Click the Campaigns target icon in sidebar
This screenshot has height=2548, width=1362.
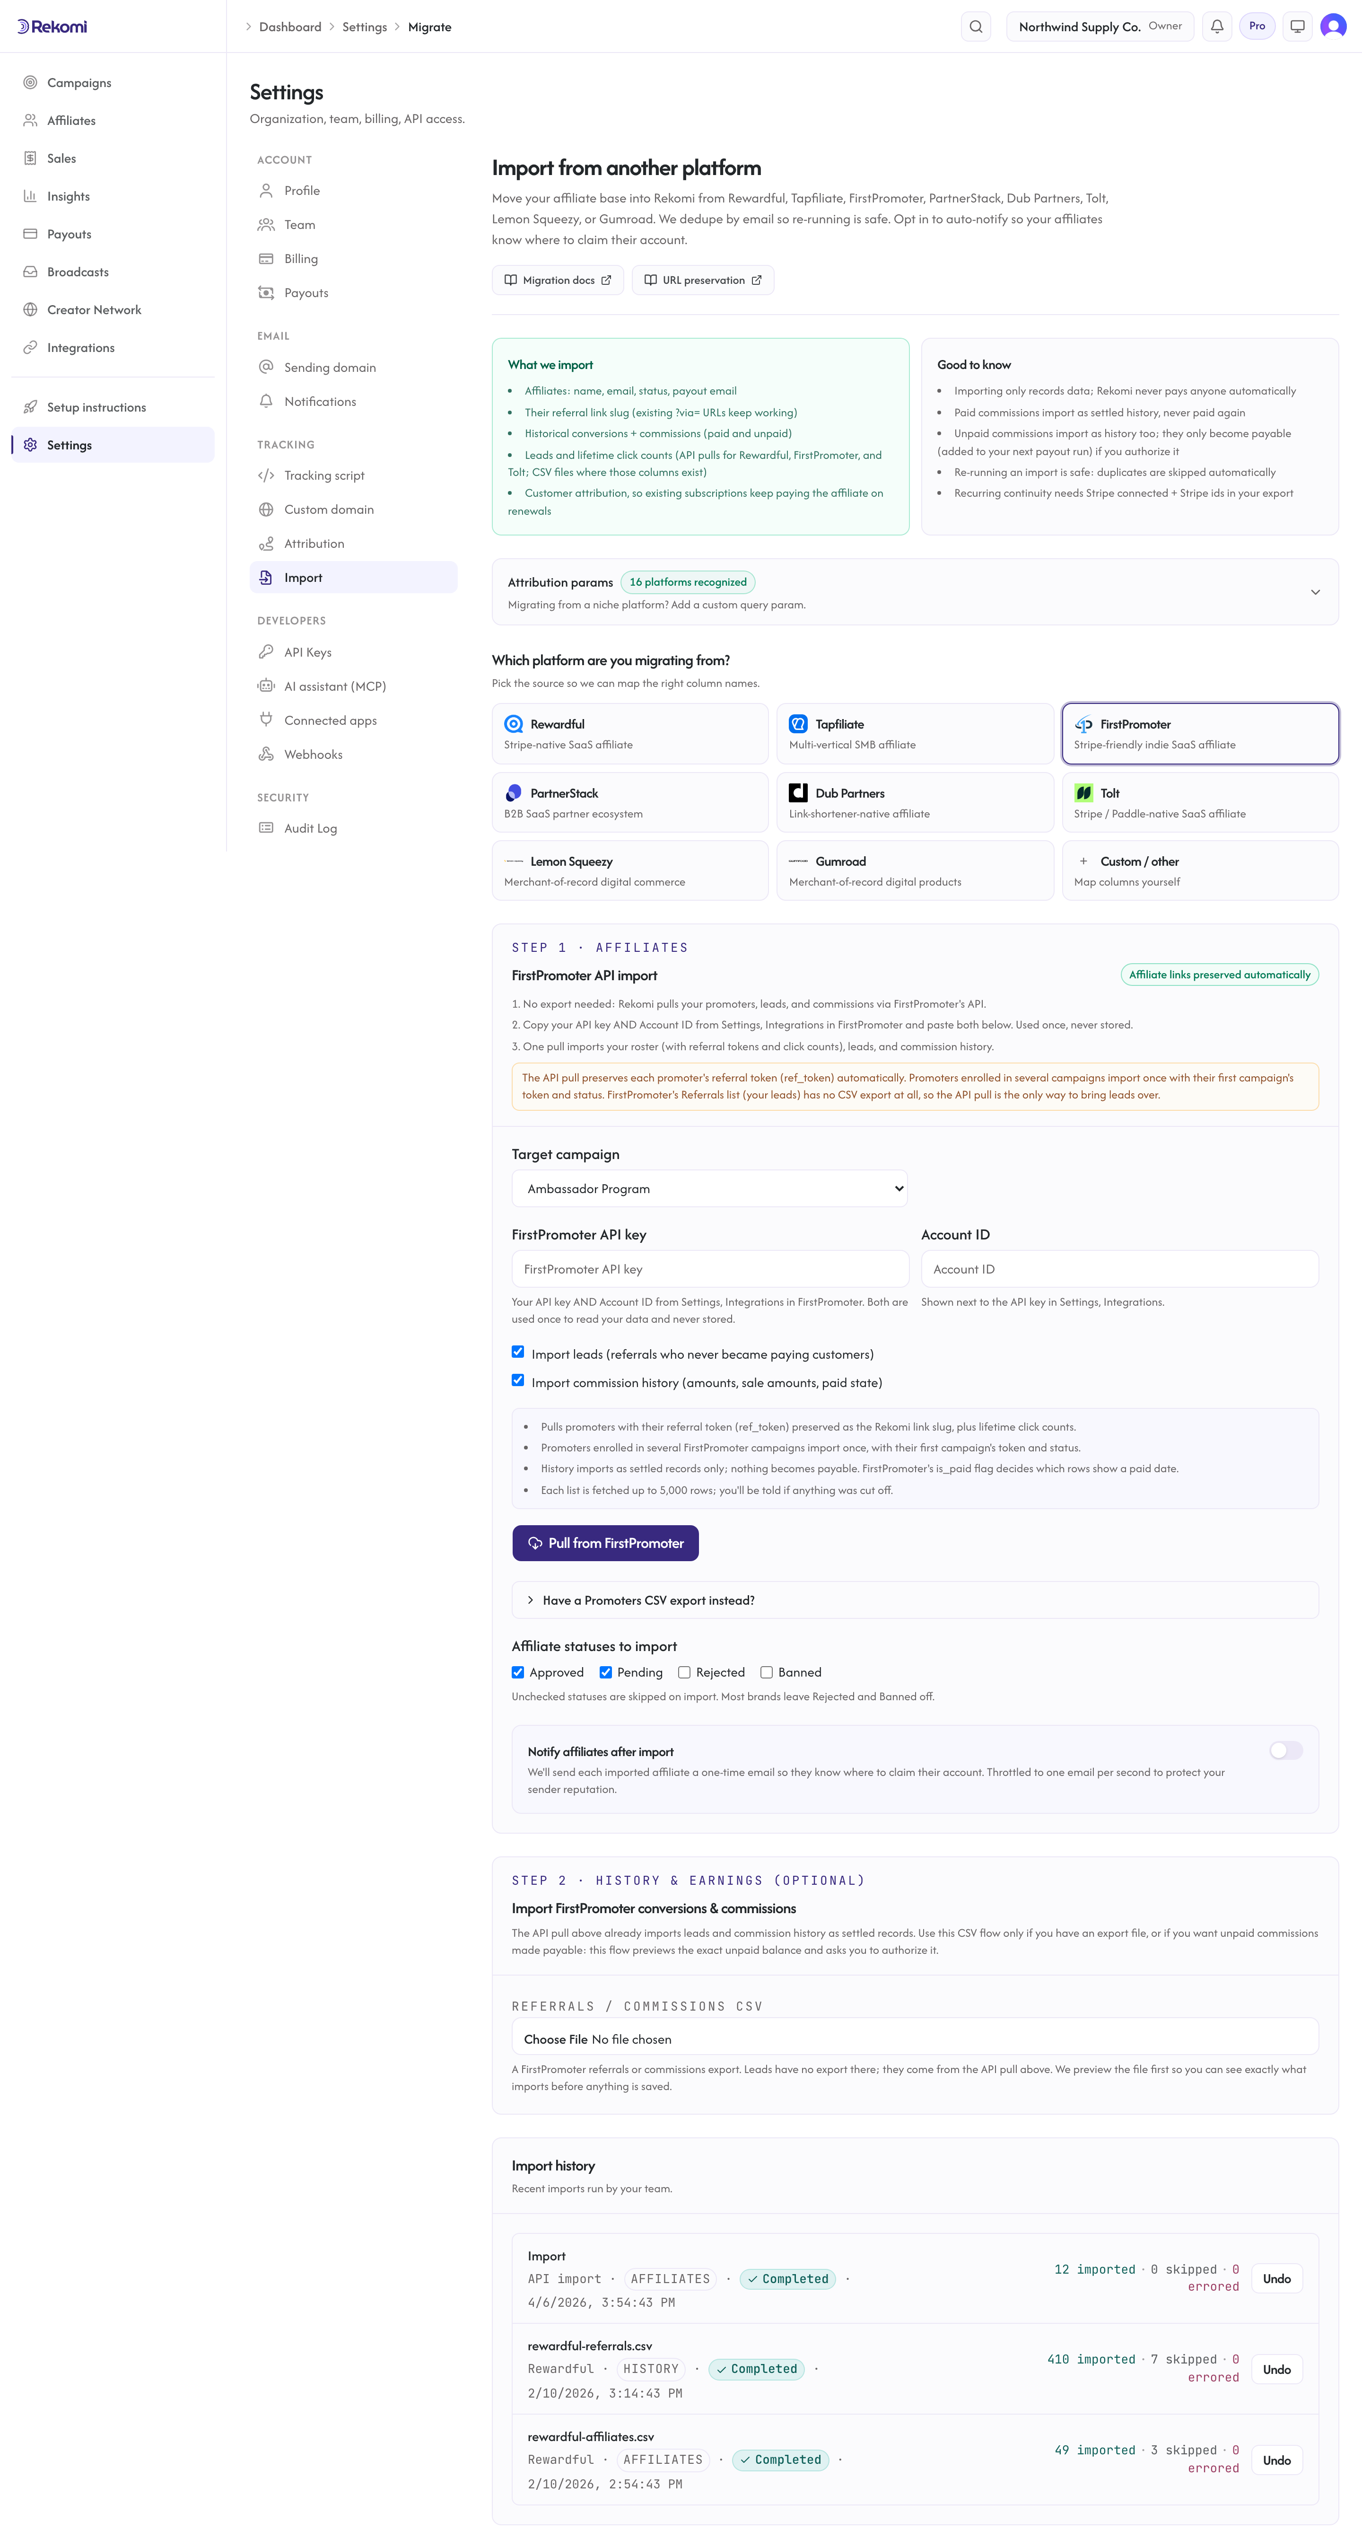[31, 83]
